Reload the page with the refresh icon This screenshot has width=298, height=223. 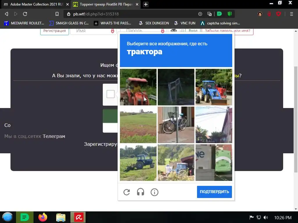[x=25, y=14]
